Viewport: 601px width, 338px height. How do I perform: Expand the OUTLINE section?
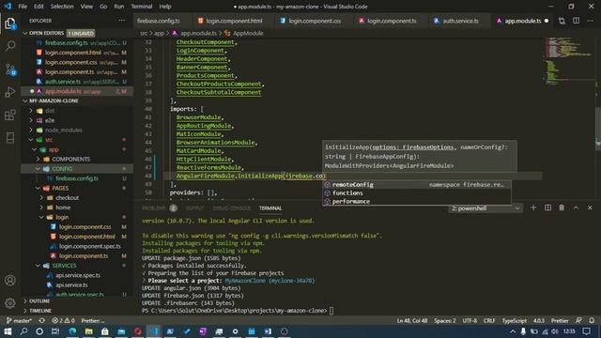coord(39,301)
